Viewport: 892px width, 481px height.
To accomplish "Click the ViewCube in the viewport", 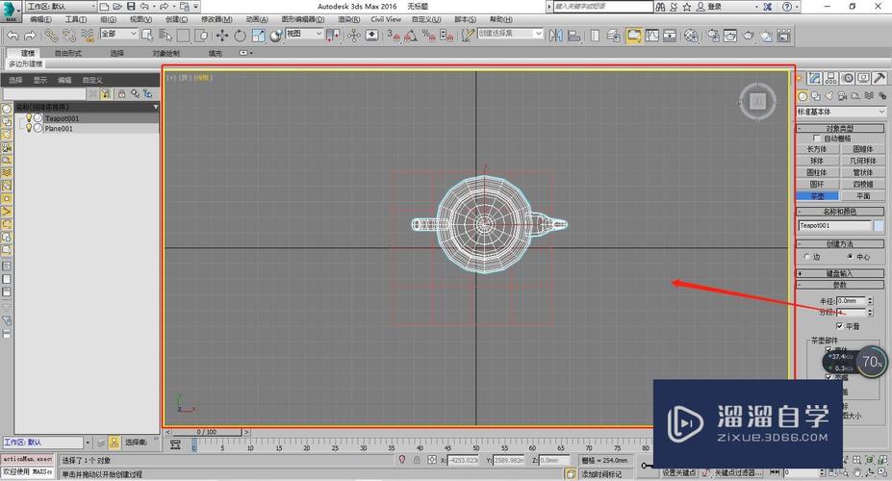I will (x=758, y=99).
